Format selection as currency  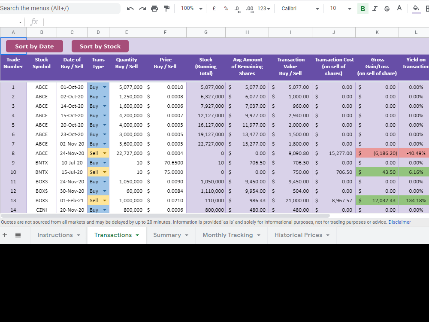coord(214,8)
